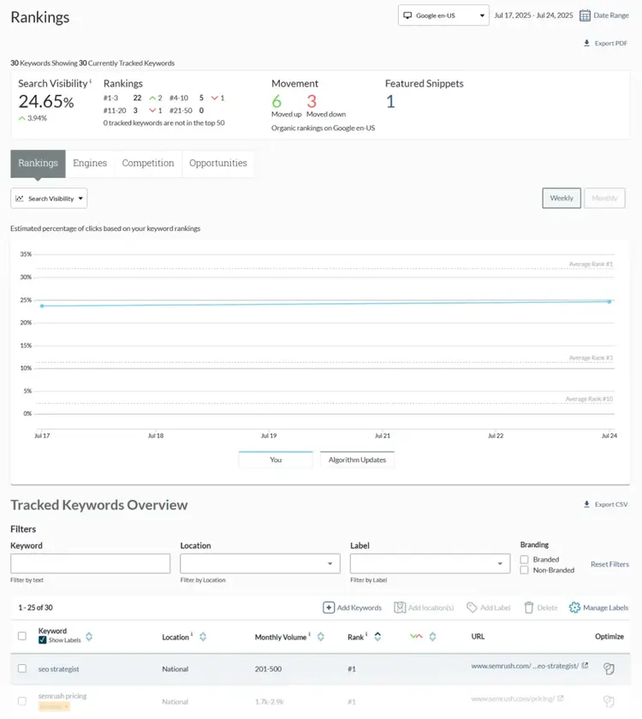
Task: Click the Search Visibility info icon
Action: tap(91, 81)
